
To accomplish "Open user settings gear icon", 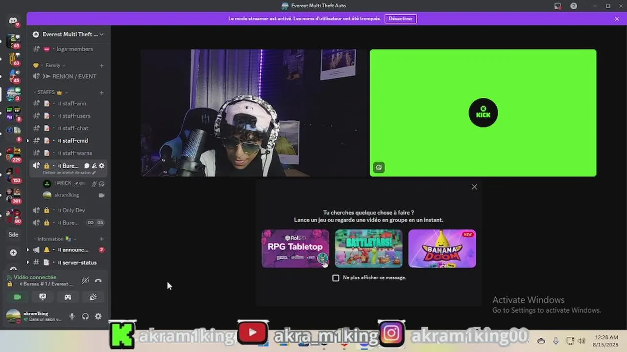I will 98,316.
